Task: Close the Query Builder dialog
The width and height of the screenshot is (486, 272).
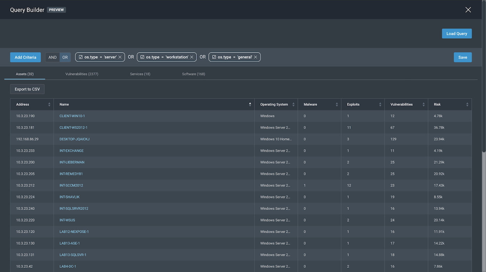Action: pyautogui.click(x=468, y=10)
